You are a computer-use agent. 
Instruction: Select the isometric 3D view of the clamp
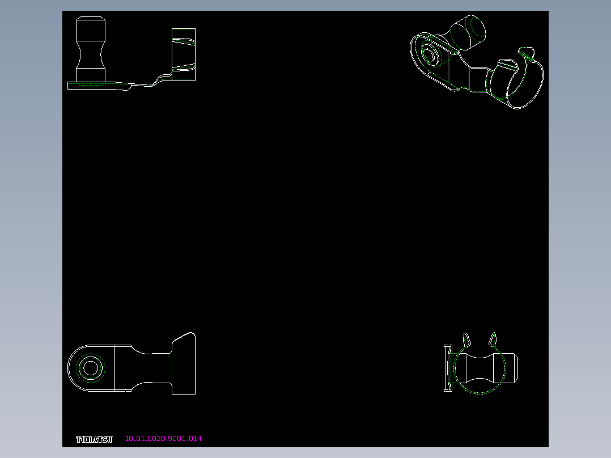pos(477,62)
